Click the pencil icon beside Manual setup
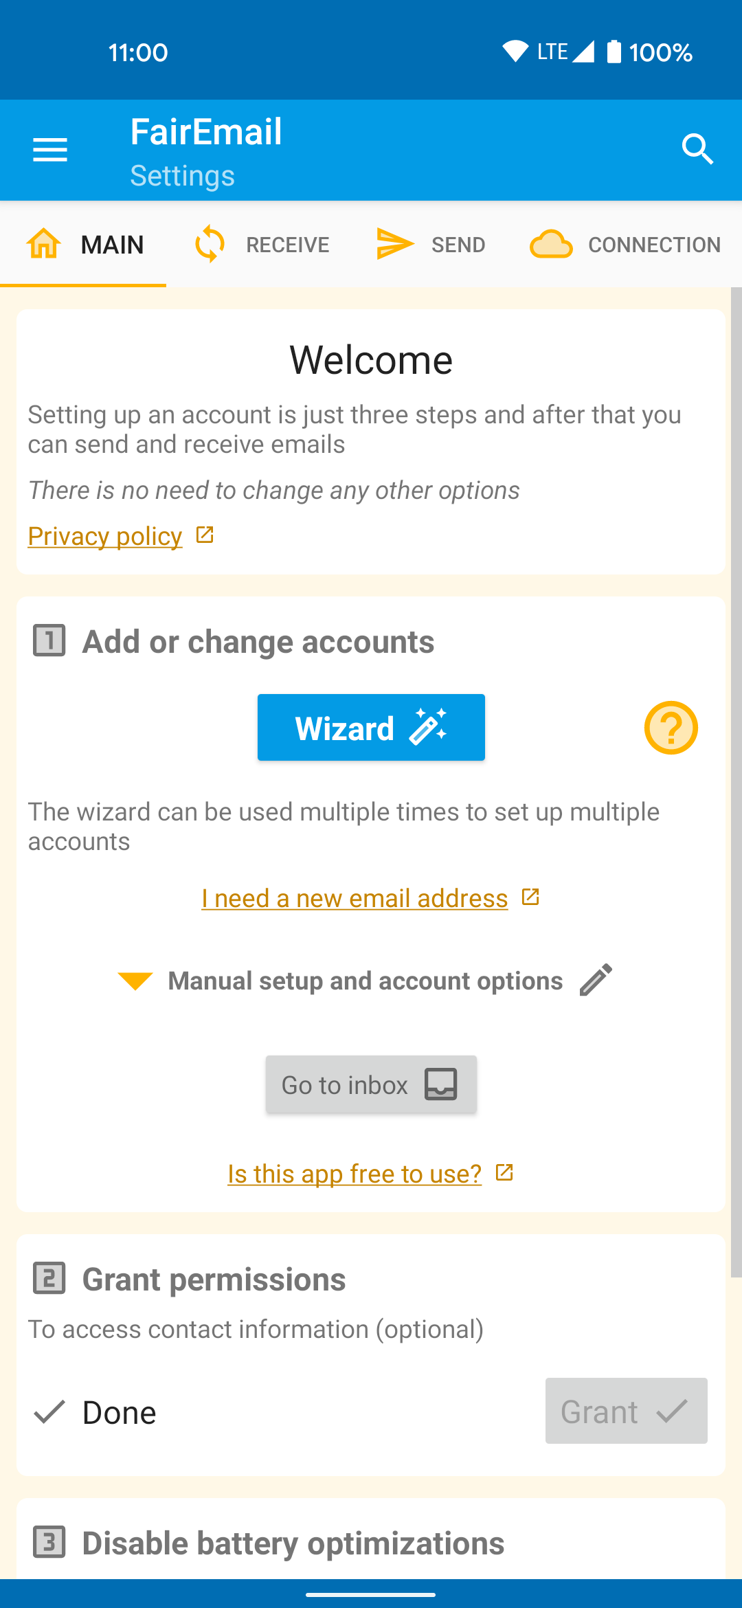This screenshot has height=1608, width=742. 596,980
